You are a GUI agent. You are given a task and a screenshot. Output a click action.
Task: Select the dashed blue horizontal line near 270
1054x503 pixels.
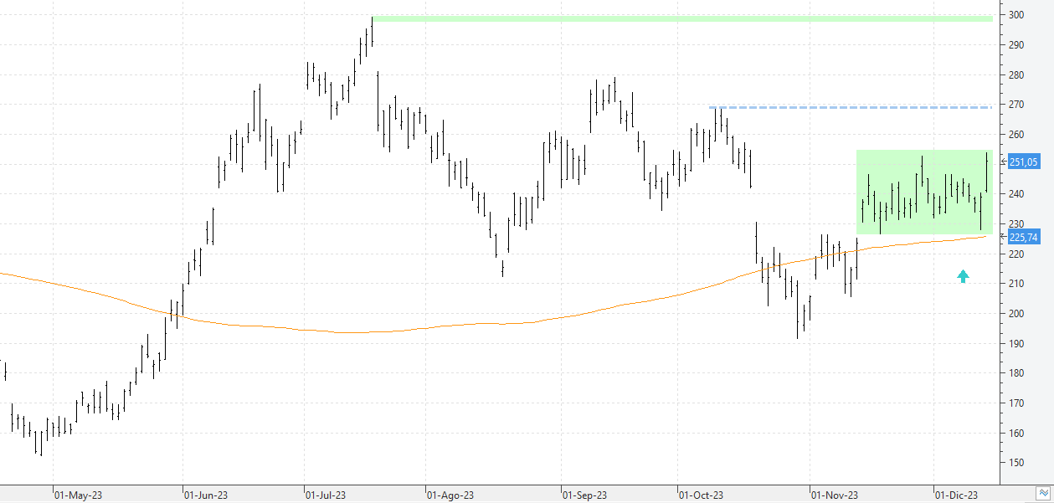pyautogui.click(x=851, y=107)
